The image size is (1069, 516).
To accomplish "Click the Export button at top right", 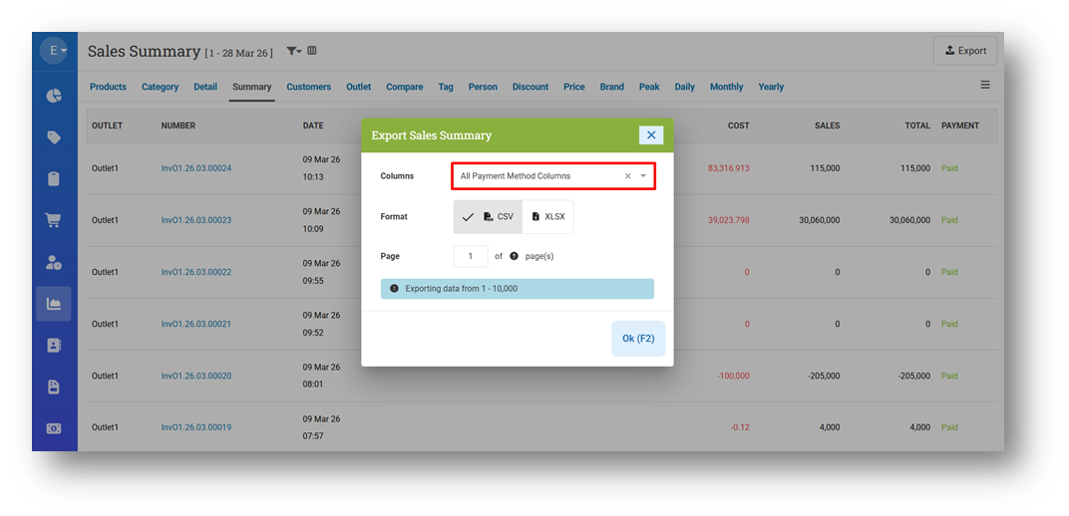I will tap(965, 51).
